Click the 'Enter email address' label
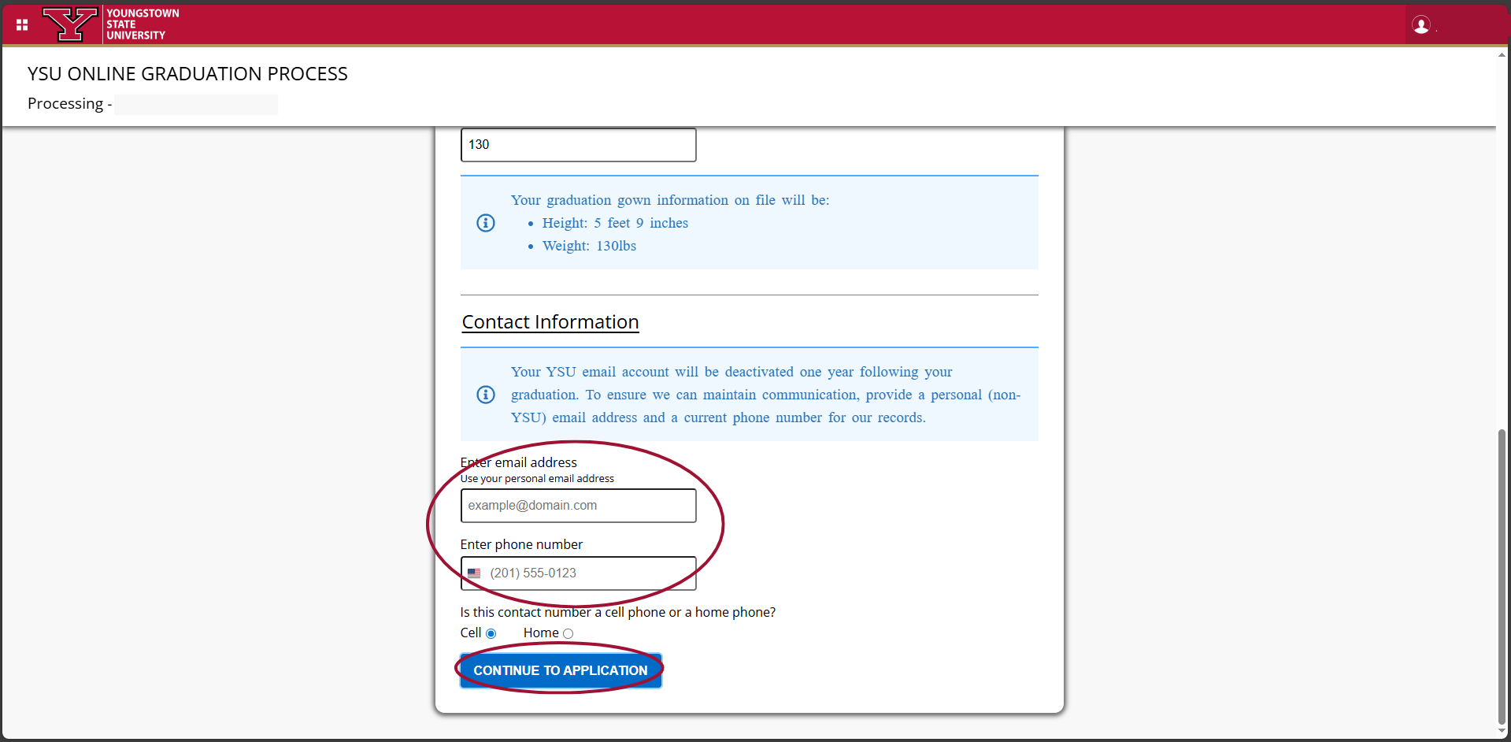1511x742 pixels. tap(518, 462)
